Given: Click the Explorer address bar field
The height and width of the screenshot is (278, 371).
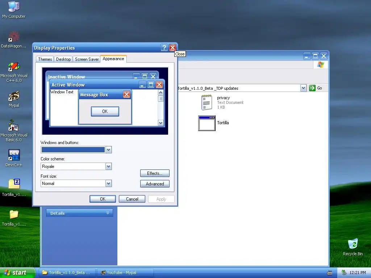Looking at the screenshot, I should tap(239, 88).
